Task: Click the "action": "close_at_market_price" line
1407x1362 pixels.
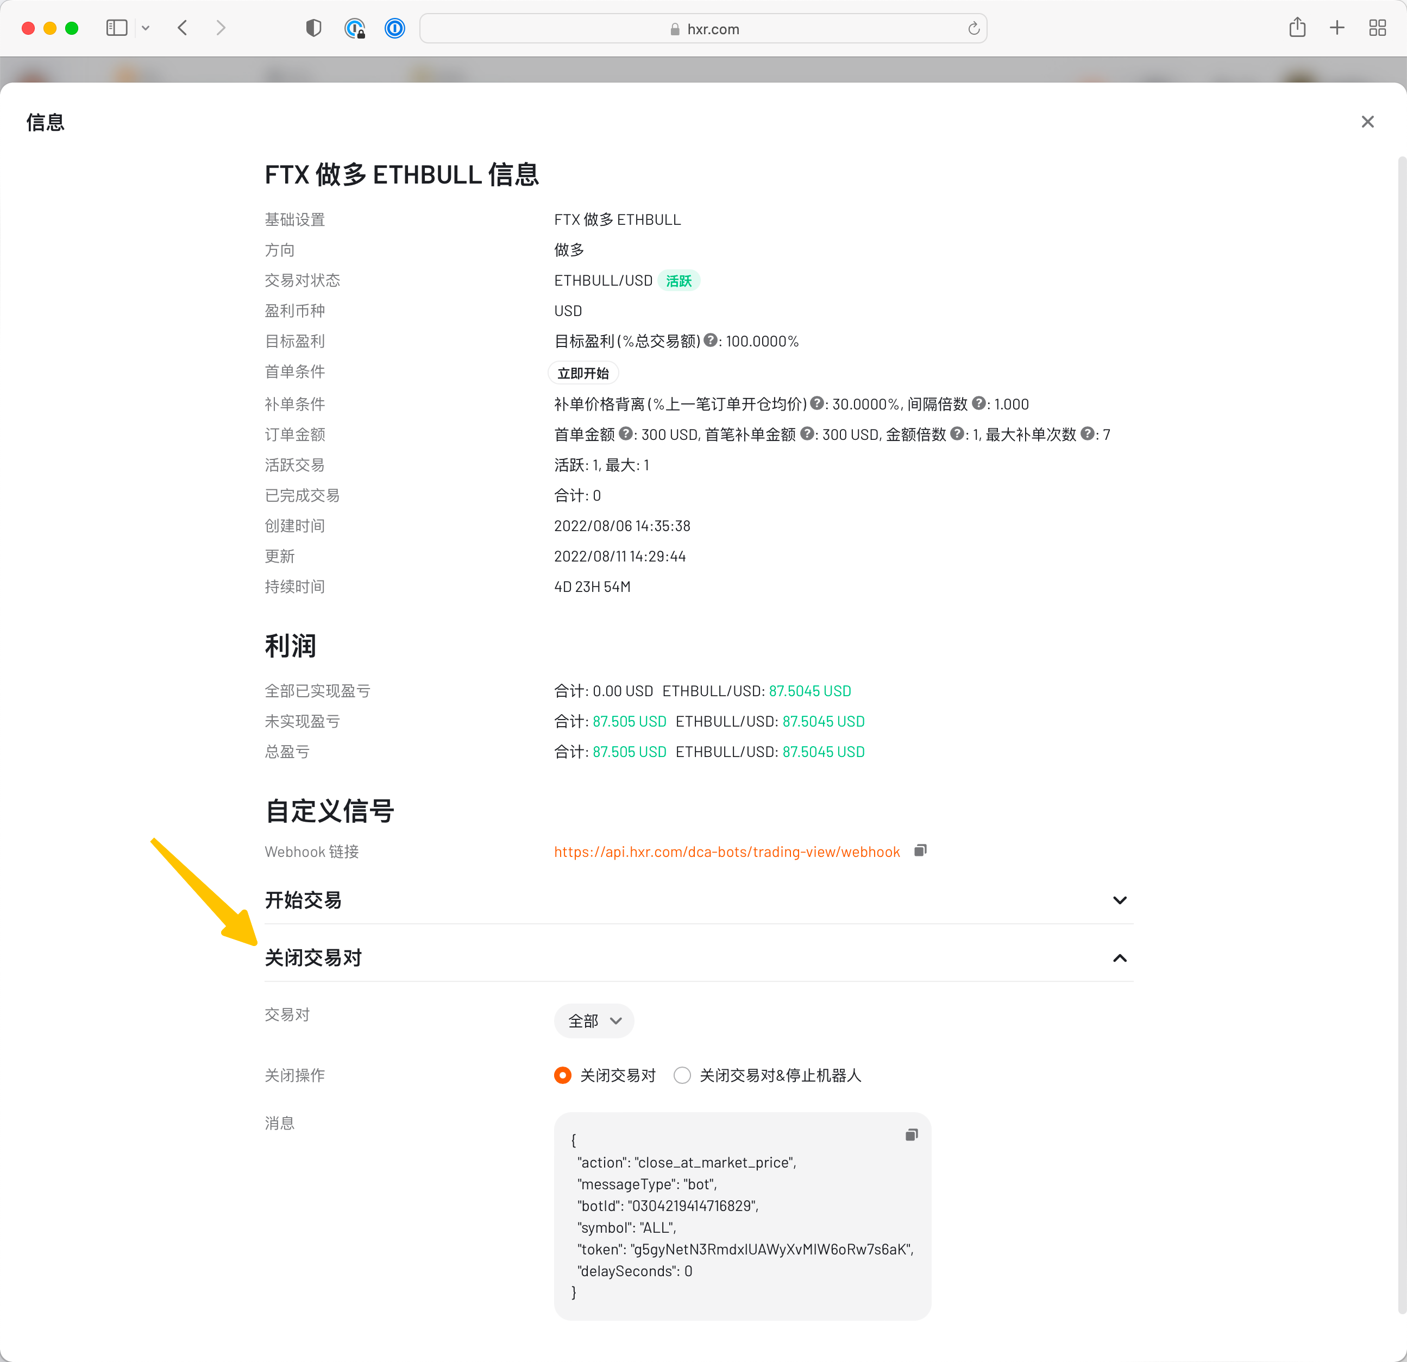Action: [686, 1163]
